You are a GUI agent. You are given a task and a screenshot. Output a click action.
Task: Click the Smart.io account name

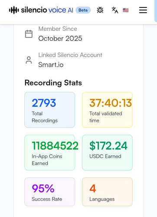pos(51,65)
